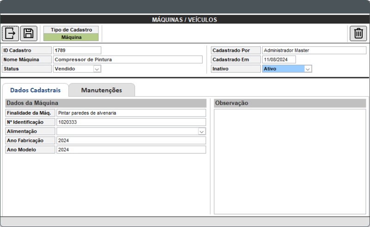The width and height of the screenshot is (370, 227).
Task: Select the Ano Modelo input field
Action: [x=131, y=150]
